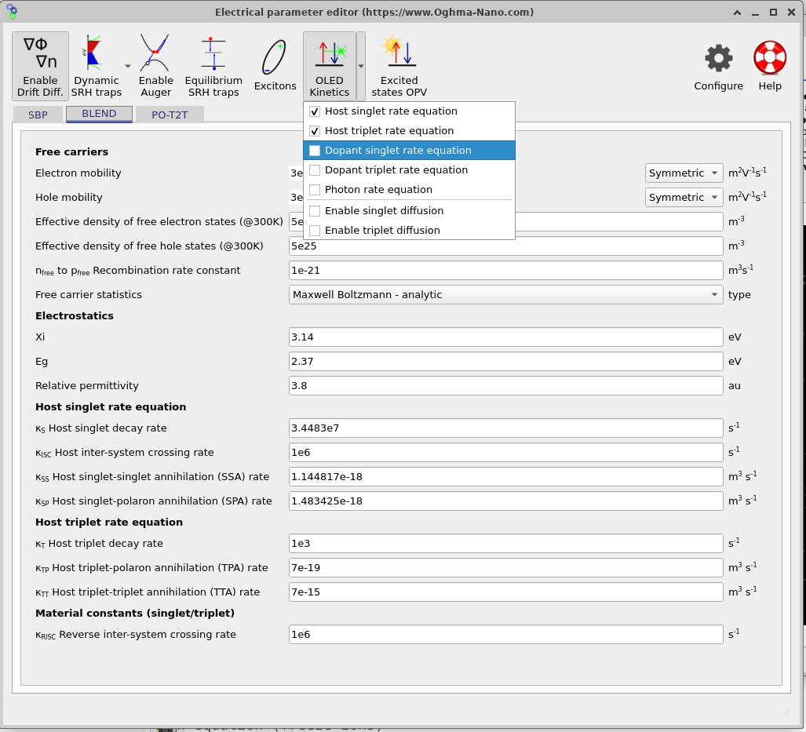Check Enable singlet diffusion
Screen dimensions: 806x732
409,211
